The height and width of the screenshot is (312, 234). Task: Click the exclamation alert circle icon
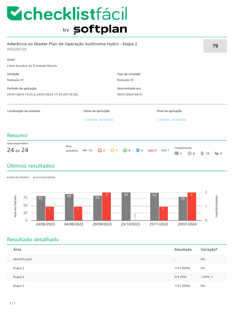point(190,154)
